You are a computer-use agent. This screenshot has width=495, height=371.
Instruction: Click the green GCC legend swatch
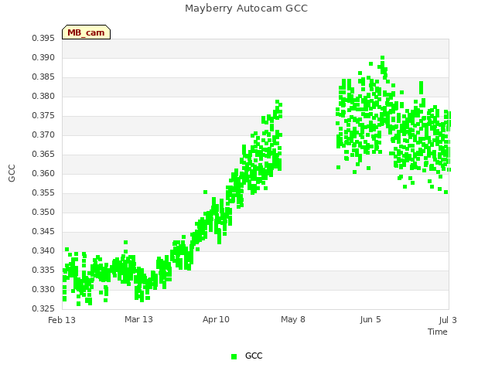[234, 356]
